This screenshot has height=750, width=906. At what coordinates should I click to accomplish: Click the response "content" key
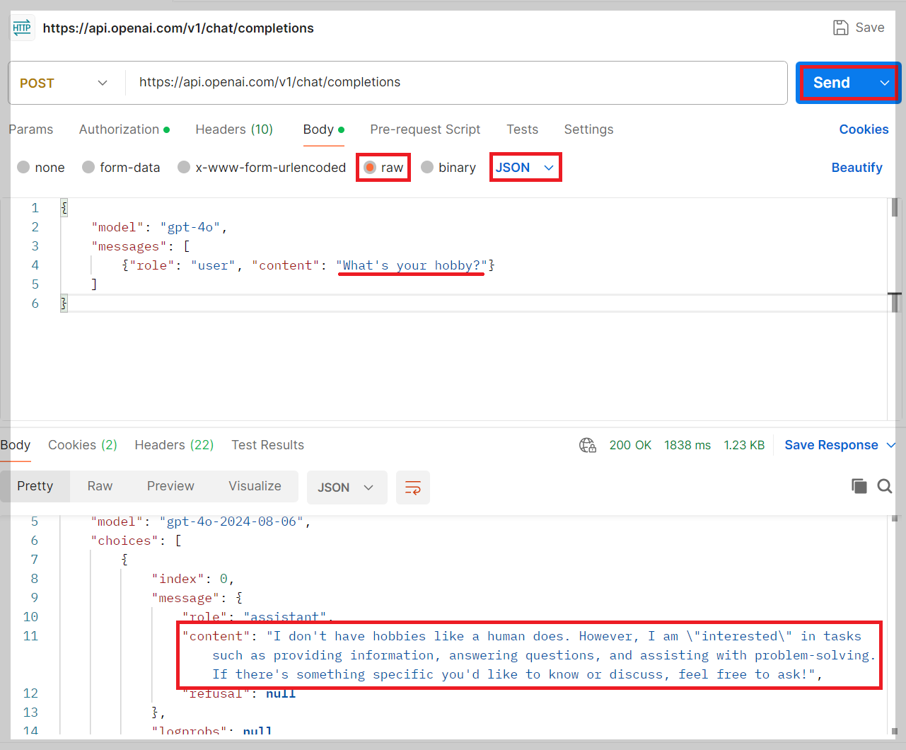tap(216, 636)
